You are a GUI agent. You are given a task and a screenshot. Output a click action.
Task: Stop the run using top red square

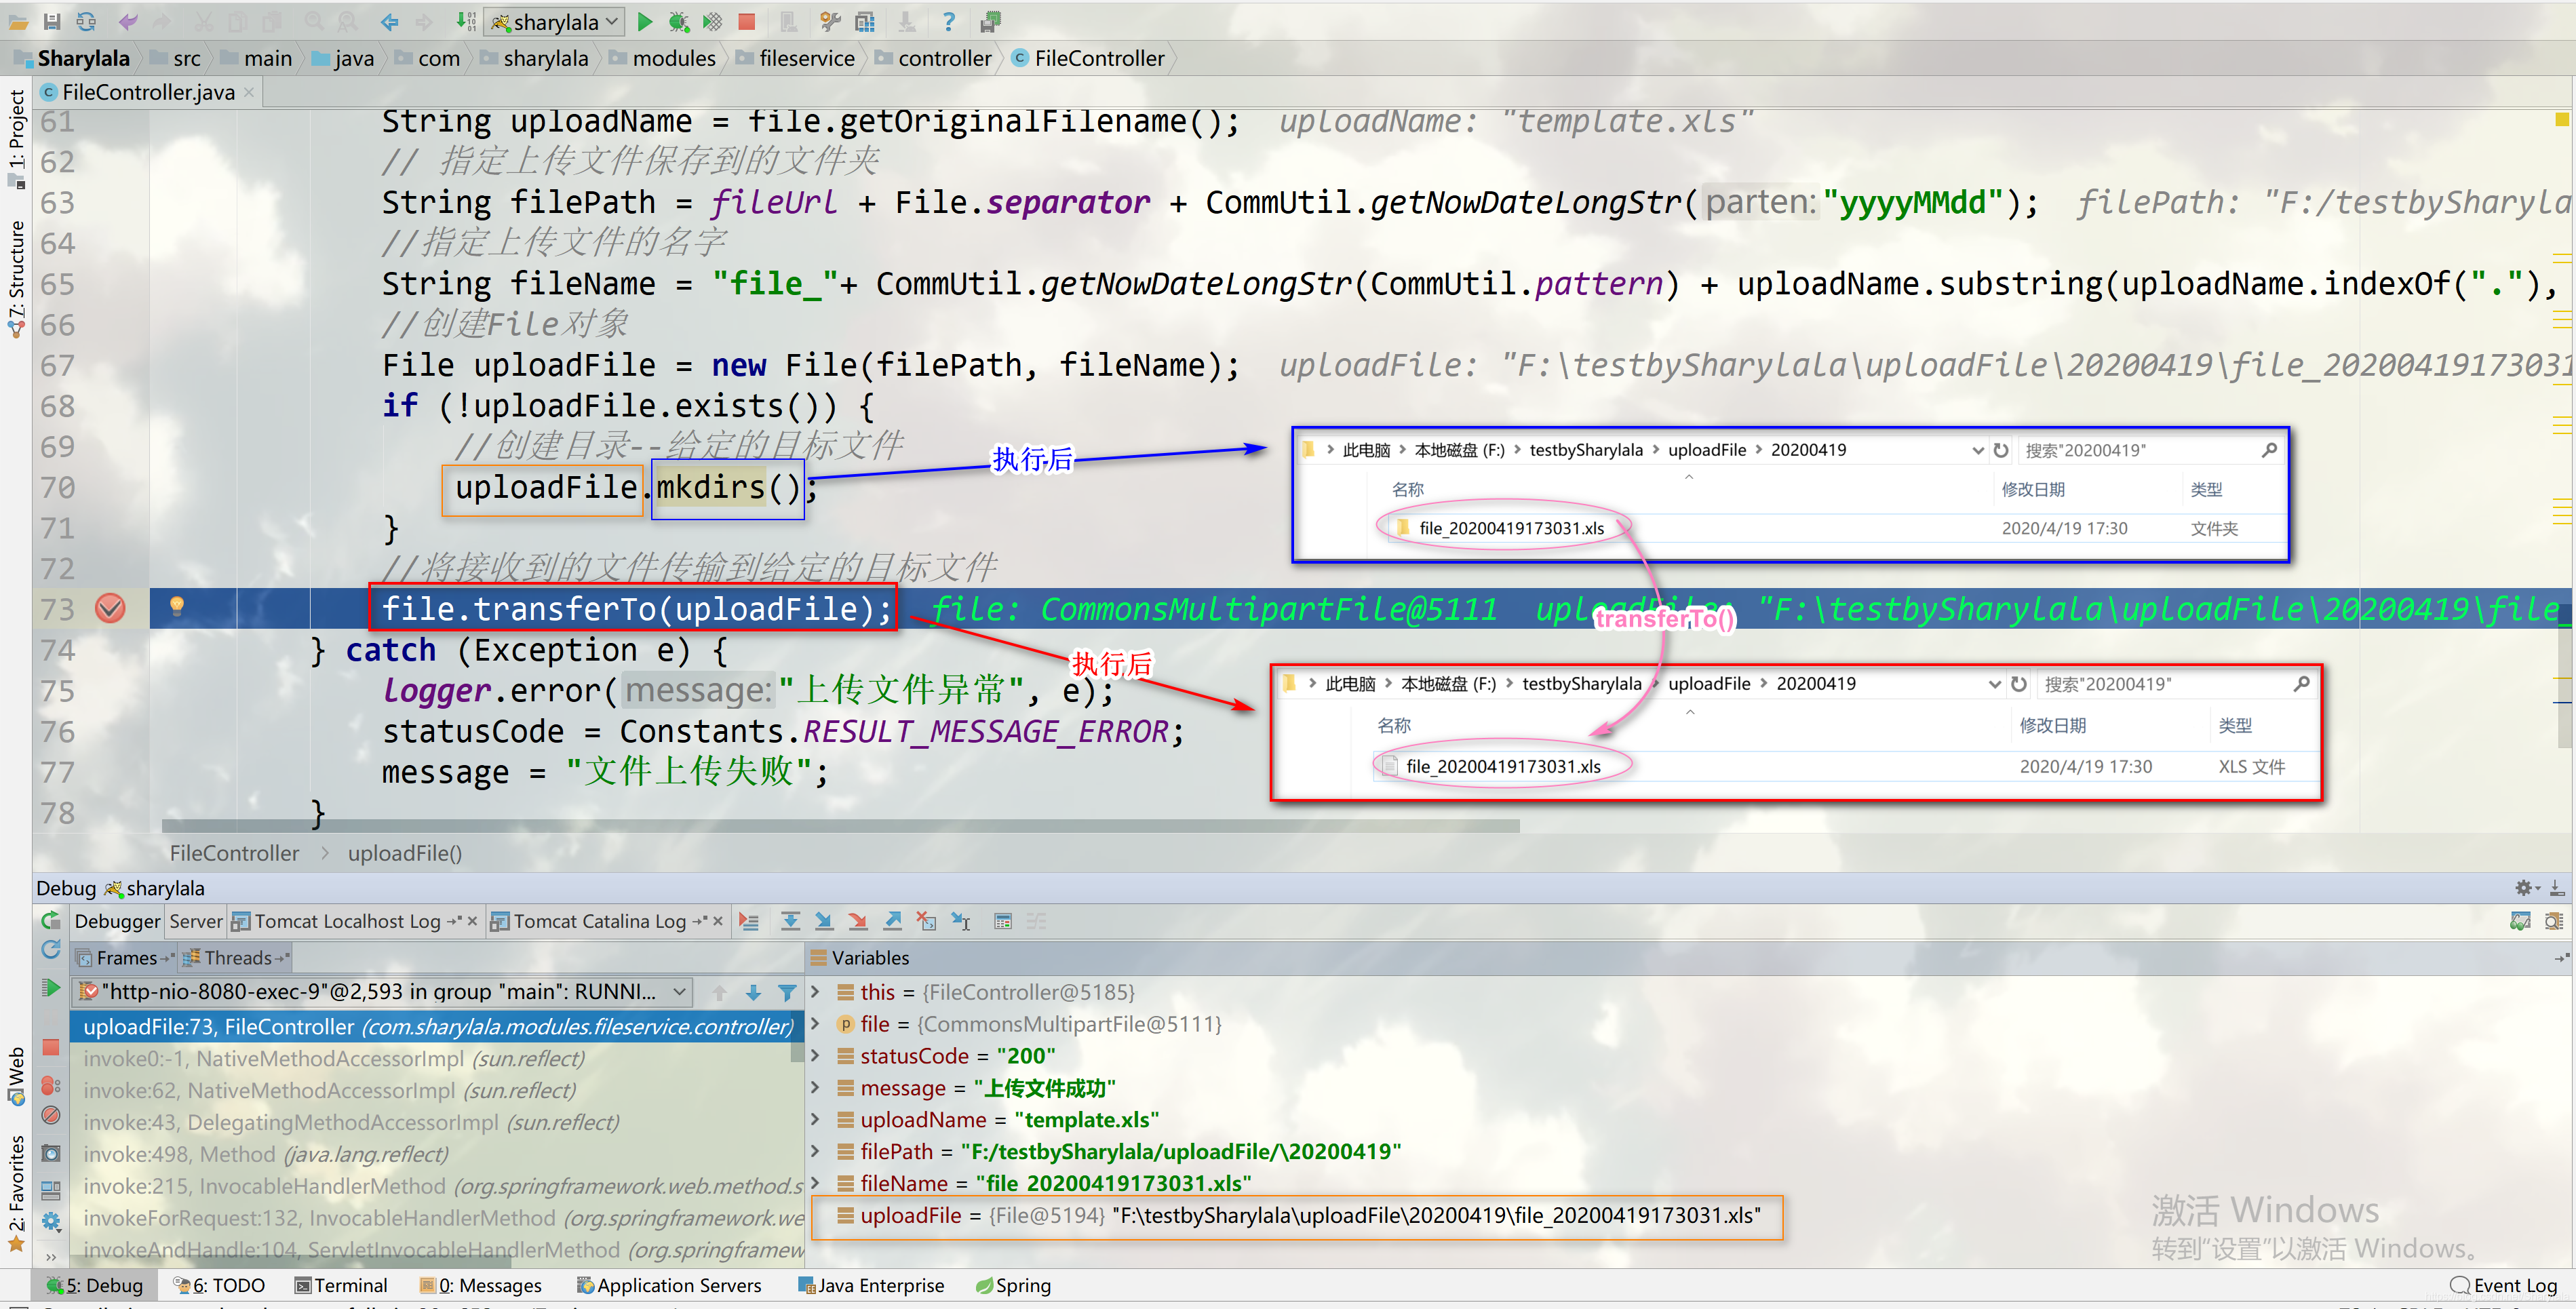[x=746, y=21]
